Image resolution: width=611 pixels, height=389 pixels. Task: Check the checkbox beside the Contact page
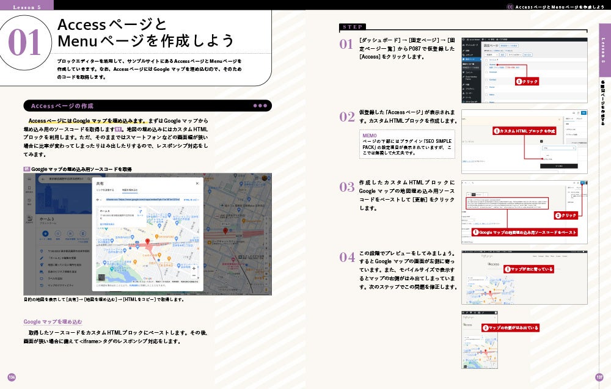tap(486, 80)
